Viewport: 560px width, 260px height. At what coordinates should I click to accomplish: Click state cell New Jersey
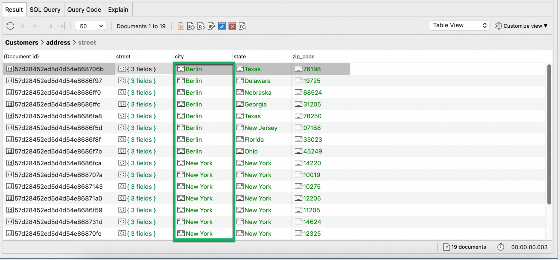[x=262, y=128]
